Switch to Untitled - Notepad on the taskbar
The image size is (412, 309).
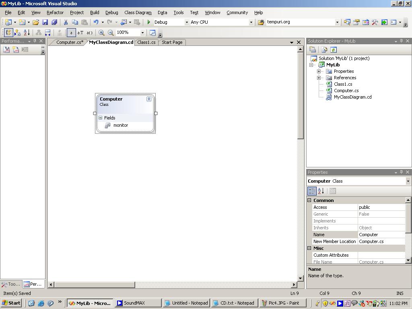click(186, 303)
